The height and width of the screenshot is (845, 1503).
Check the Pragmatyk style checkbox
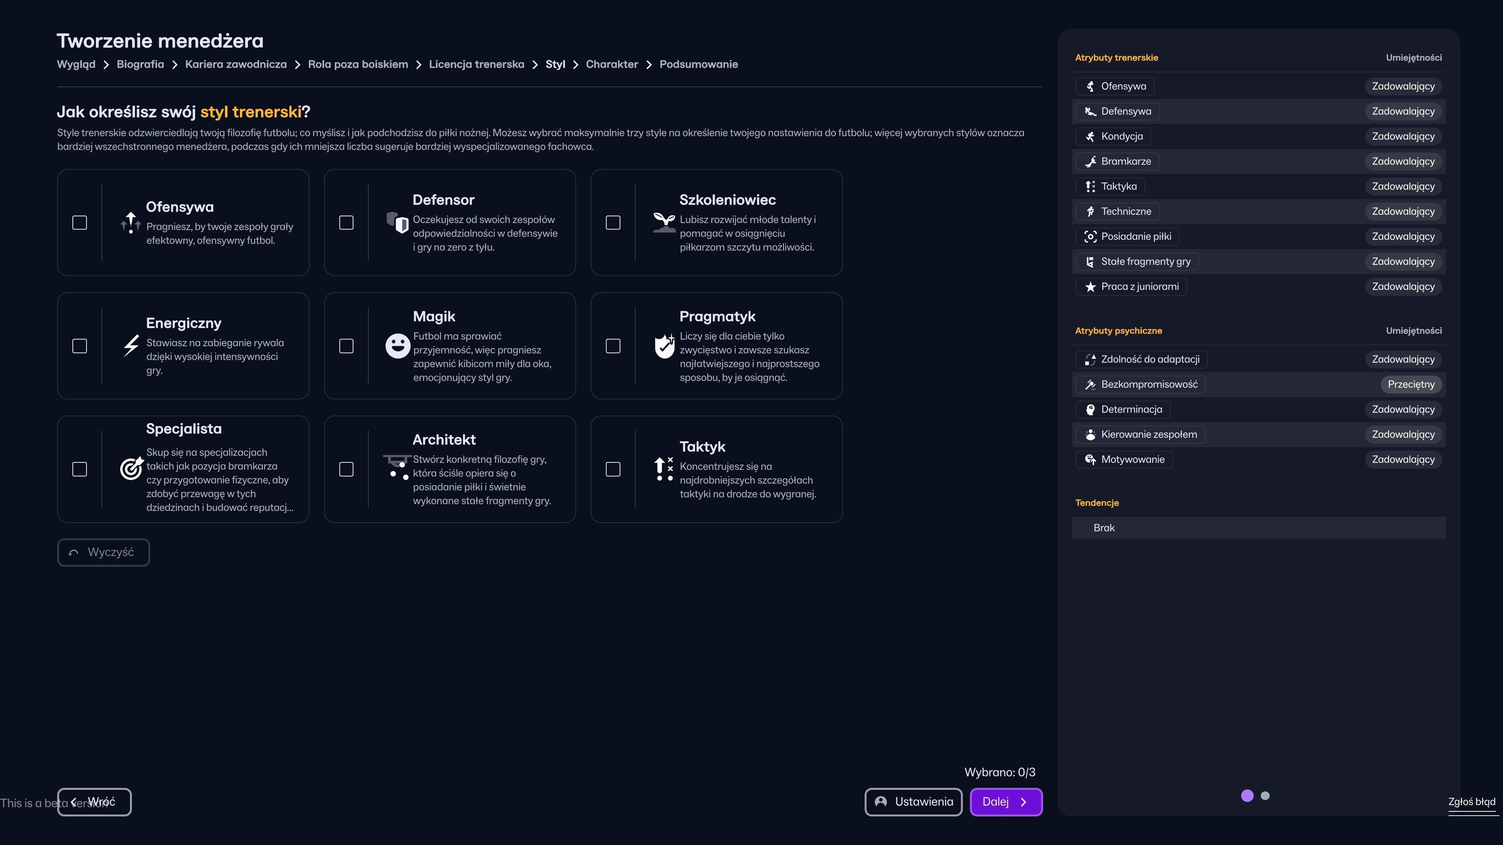pos(613,346)
